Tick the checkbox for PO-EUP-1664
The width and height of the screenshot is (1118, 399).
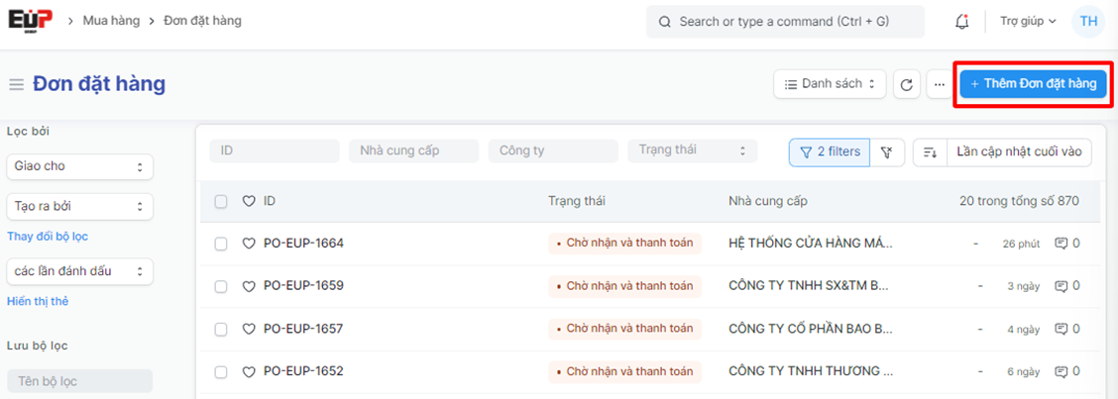tap(221, 244)
